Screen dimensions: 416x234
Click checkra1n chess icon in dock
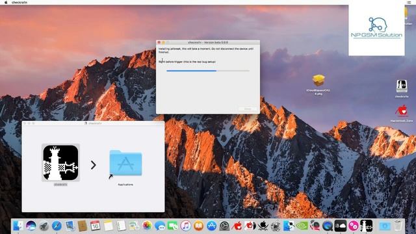point(366,226)
